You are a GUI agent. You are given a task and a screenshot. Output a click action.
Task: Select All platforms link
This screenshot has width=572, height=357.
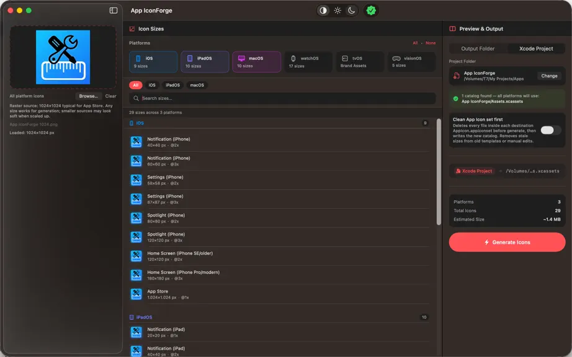[415, 43]
